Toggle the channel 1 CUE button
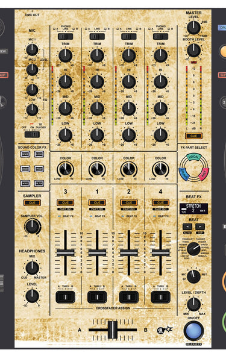 pyautogui.click(x=97, y=202)
